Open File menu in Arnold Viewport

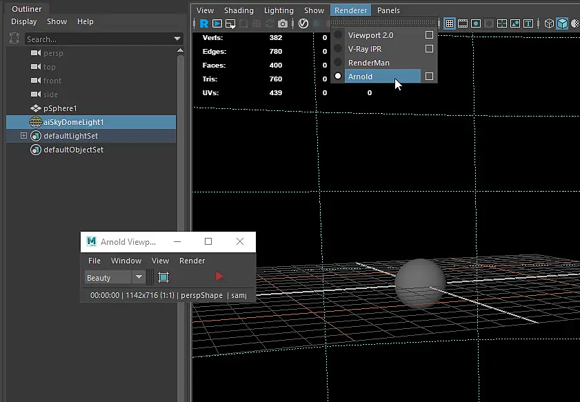pyautogui.click(x=94, y=261)
